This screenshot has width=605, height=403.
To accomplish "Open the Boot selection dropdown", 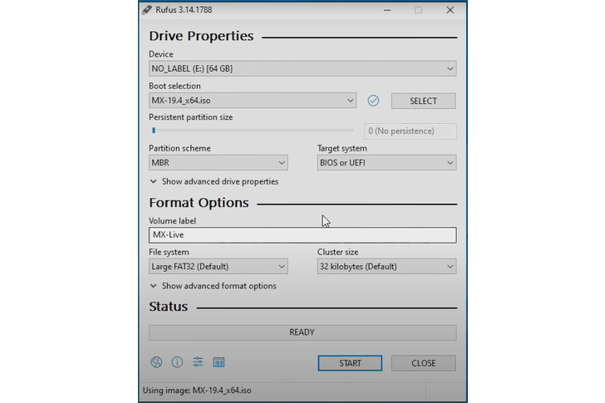I will [252, 100].
